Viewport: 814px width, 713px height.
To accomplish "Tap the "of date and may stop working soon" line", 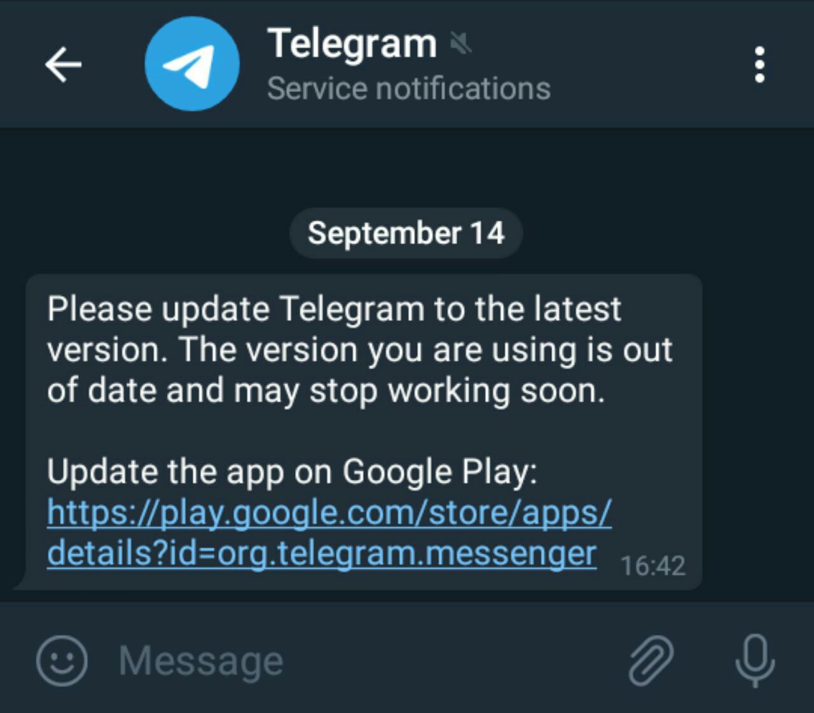I will tap(326, 391).
